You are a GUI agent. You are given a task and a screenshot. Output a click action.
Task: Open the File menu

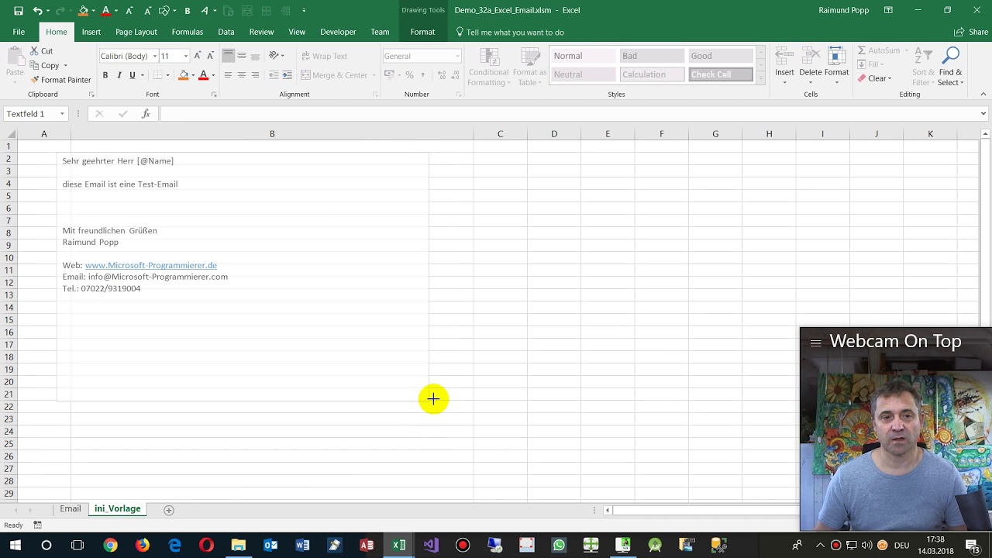(19, 32)
